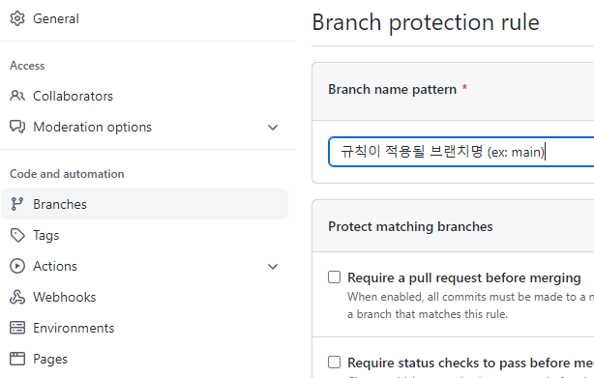Expand the Moderation options chevron
594x378 pixels.
pos(273,128)
